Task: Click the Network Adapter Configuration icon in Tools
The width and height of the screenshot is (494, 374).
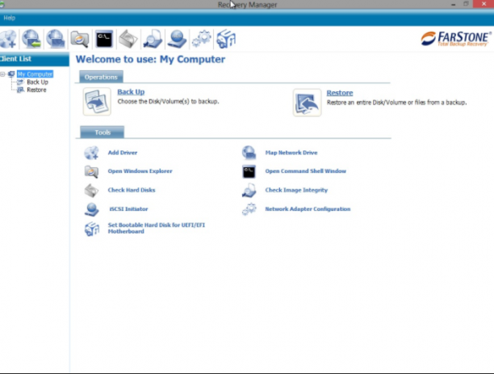Action: point(249,209)
